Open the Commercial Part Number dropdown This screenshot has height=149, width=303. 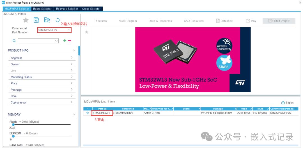coord(69,30)
